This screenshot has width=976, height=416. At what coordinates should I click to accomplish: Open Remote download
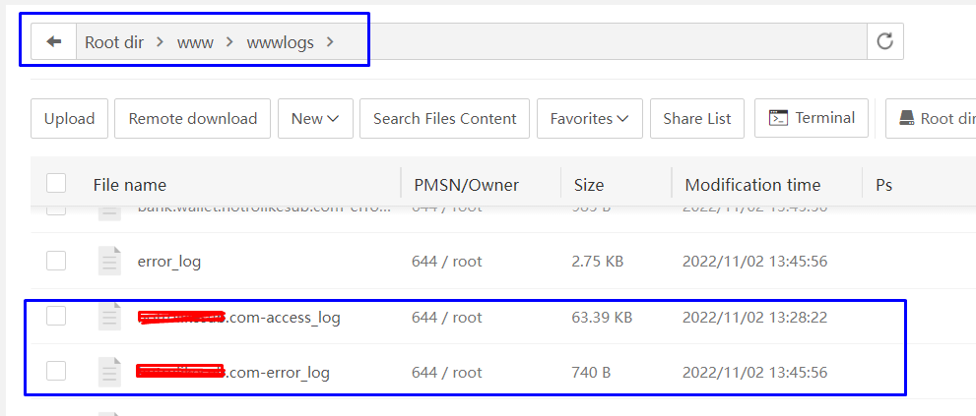click(x=192, y=118)
